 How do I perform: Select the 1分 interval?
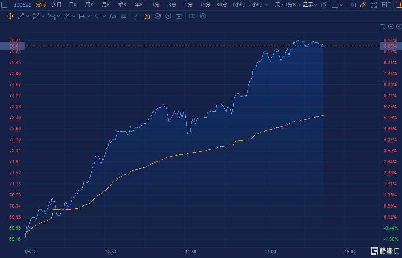[x=156, y=5]
